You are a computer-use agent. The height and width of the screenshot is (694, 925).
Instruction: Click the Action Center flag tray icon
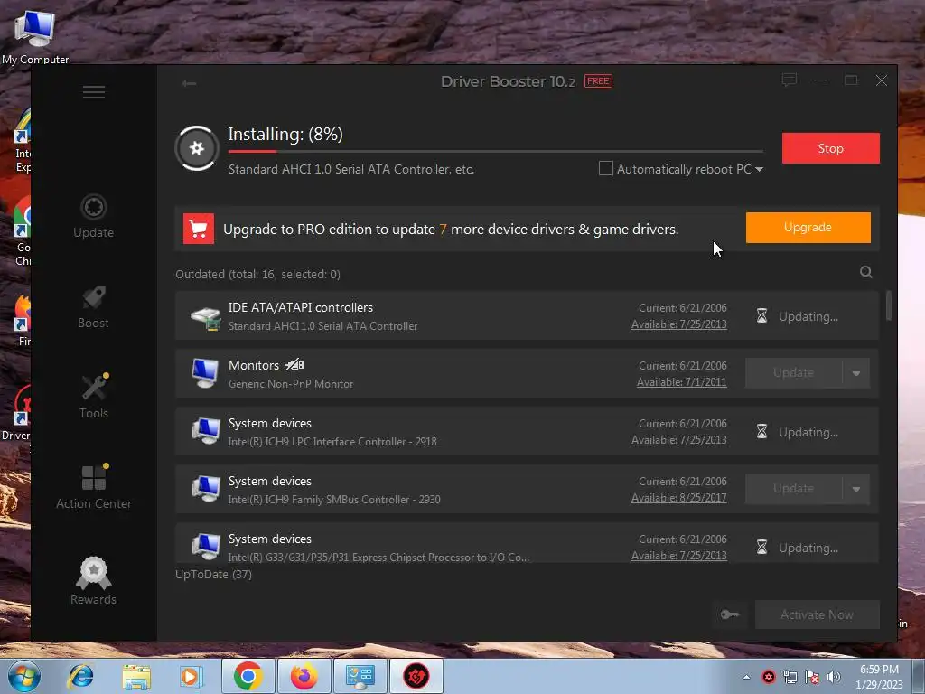coord(812,677)
